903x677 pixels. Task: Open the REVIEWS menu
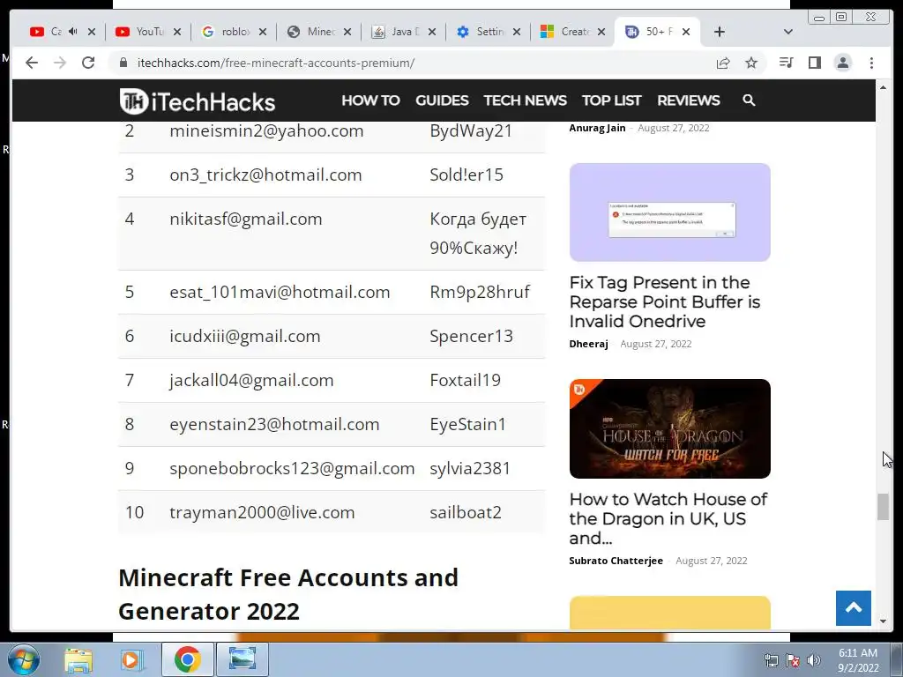click(x=688, y=100)
